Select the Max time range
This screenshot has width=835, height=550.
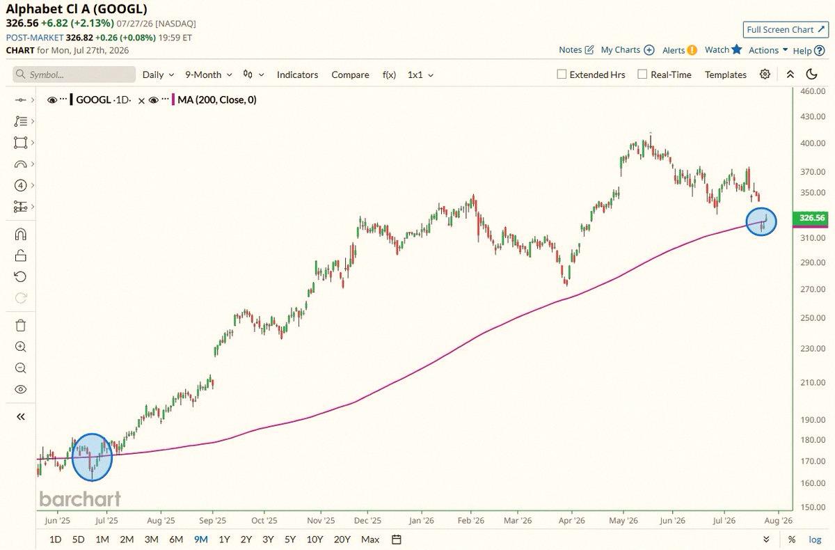click(371, 540)
